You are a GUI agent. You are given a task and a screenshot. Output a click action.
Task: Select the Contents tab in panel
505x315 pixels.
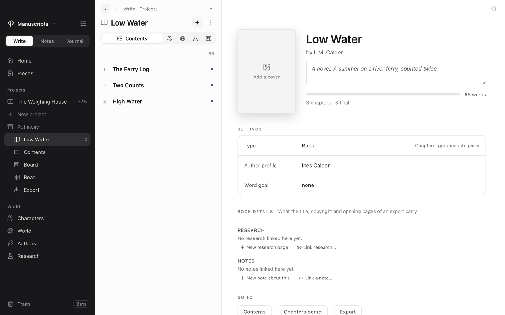tap(132, 38)
